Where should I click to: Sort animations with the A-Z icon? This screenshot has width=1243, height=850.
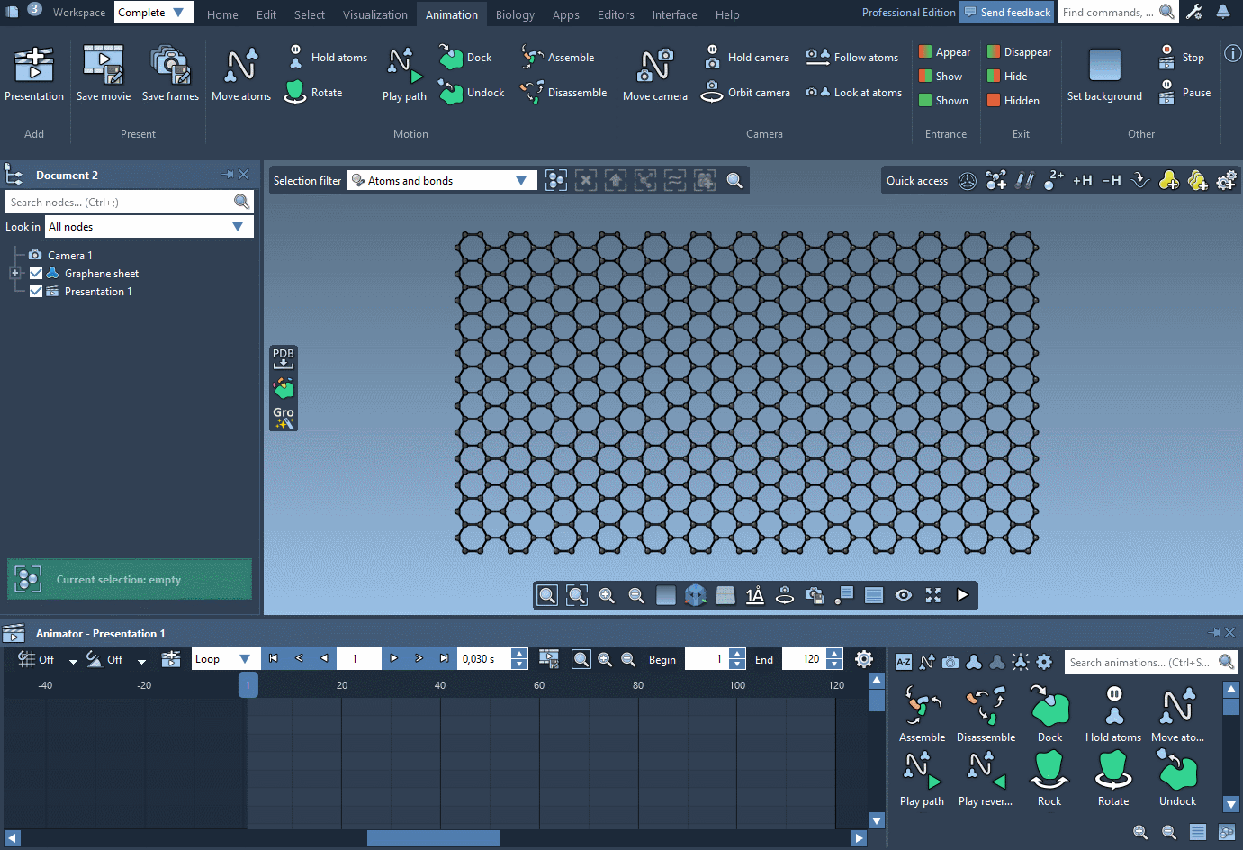click(x=903, y=661)
